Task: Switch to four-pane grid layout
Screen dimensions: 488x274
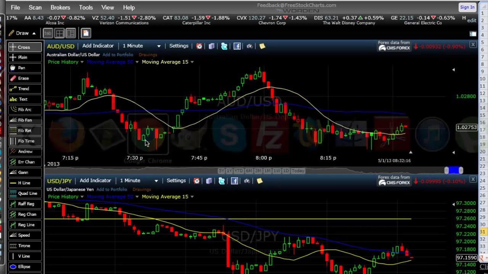Action: point(59,33)
